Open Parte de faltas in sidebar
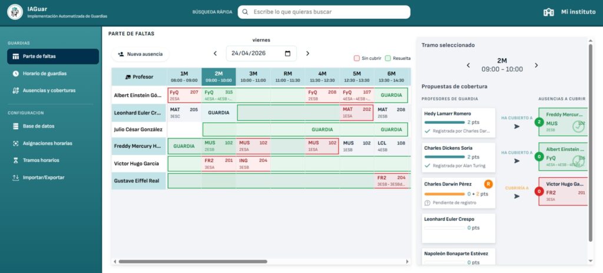Screen dimensions: 603x273 pos(53,56)
